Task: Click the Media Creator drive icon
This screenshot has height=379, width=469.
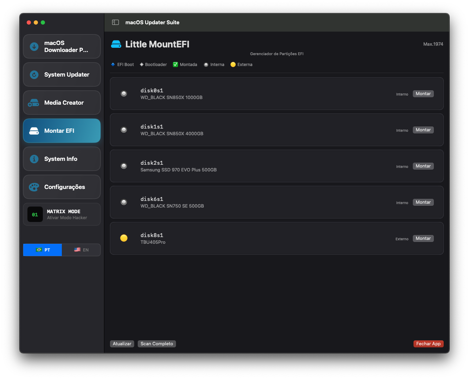Action: point(34,103)
